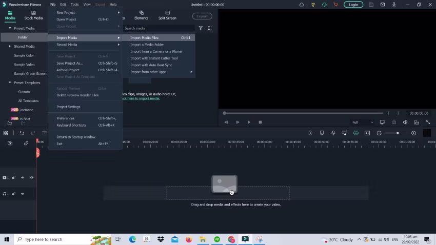Screen dimensions: 436x245
Task: Select Open Project menu entry
Action: (85, 19)
